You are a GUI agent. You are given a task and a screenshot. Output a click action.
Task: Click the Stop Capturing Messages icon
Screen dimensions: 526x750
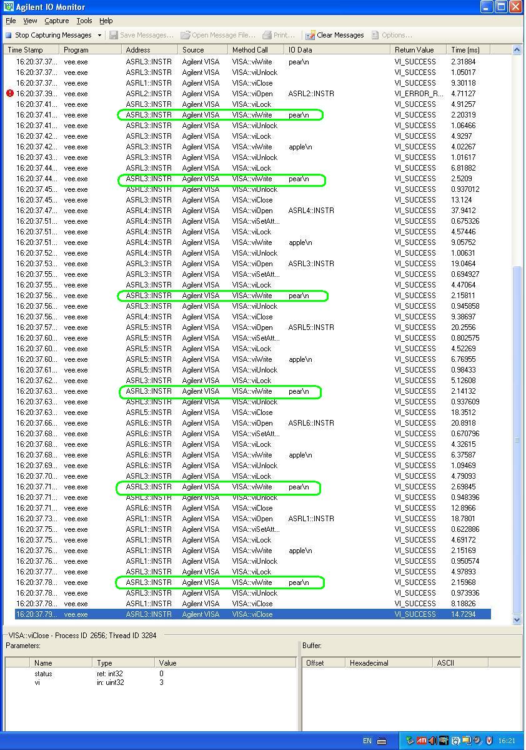click(9, 35)
